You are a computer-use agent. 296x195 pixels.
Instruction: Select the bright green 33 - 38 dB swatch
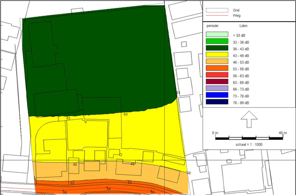click(x=217, y=41)
